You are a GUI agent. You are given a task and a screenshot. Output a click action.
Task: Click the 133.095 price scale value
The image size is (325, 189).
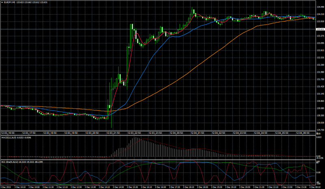pyautogui.click(x=320, y=43)
